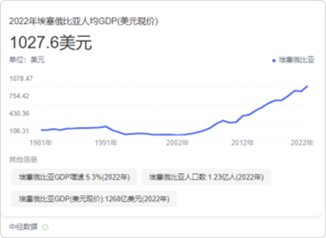This screenshot has width=326, height=238.
Task: Click the 中经数据 source link
Action: pyautogui.click(x=23, y=227)
